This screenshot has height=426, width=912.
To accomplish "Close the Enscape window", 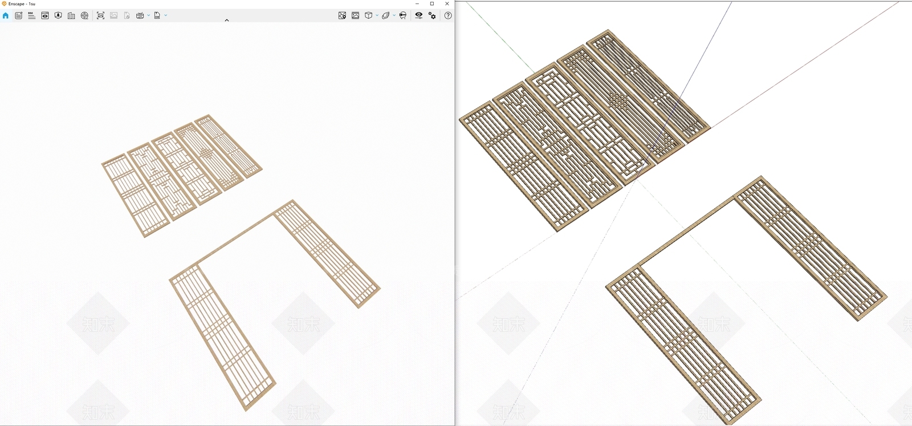I will click(x=447, y=3).
